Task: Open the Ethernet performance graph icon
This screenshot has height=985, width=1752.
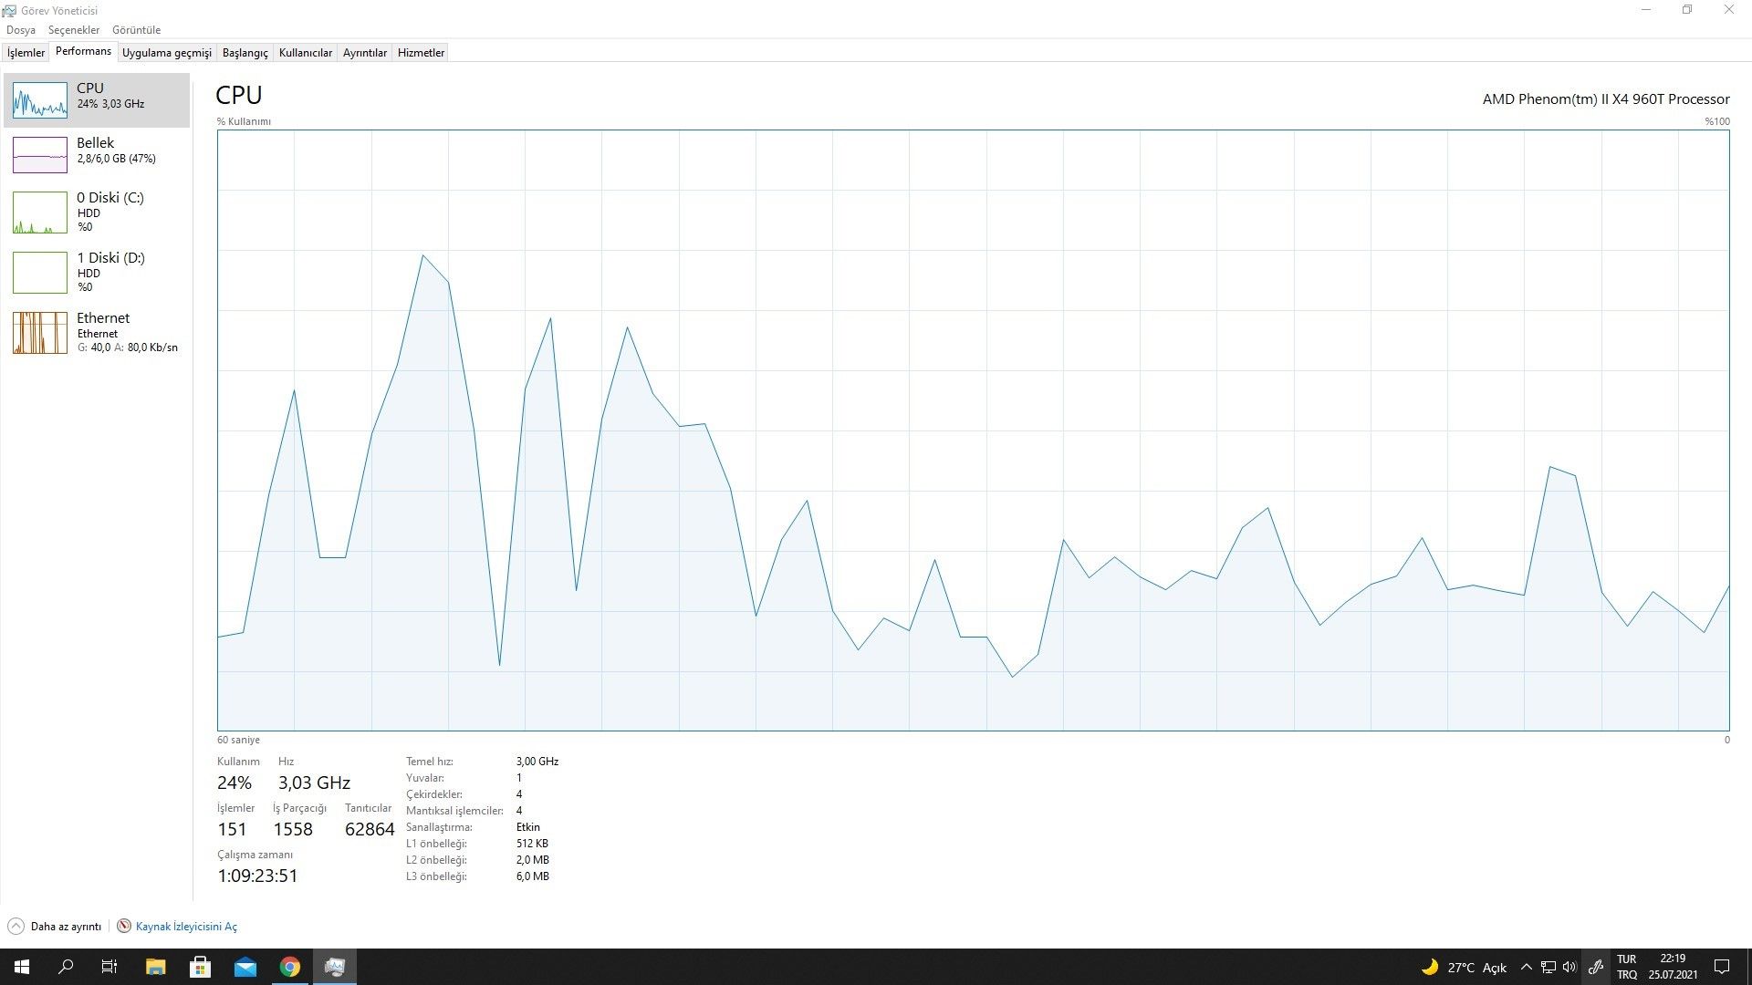Action: pos(39,333)
